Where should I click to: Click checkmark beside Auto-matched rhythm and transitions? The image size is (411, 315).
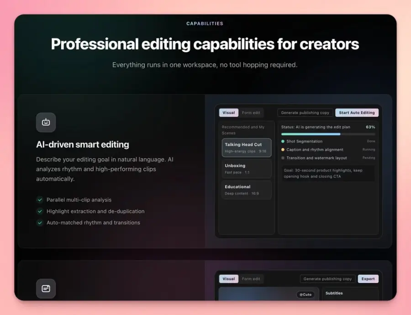40,223
